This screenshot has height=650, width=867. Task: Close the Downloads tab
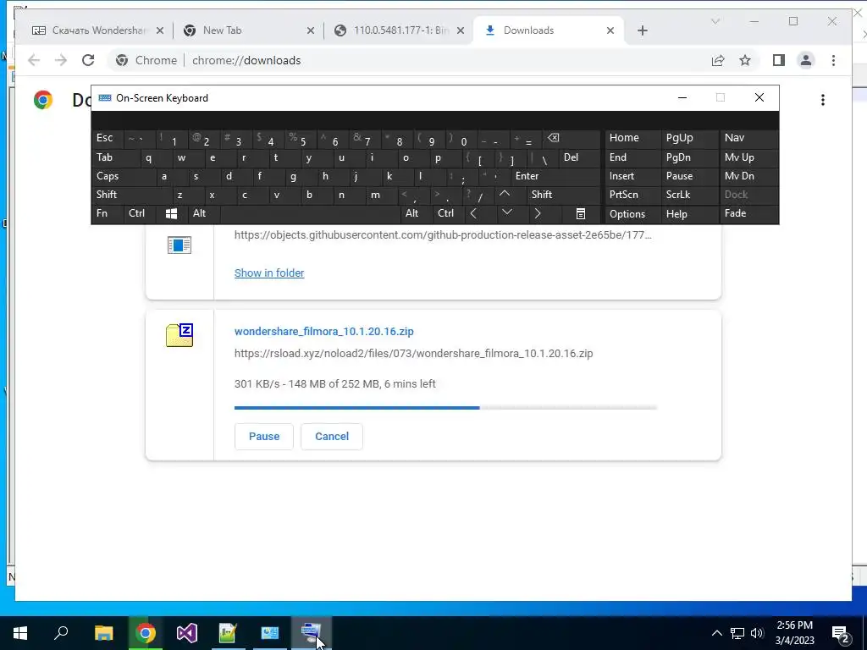(x=610, y=30)
